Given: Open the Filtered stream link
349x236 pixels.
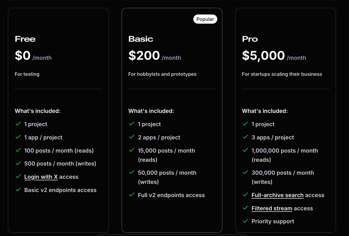Looking at the screenshot, I should point(272,208).
